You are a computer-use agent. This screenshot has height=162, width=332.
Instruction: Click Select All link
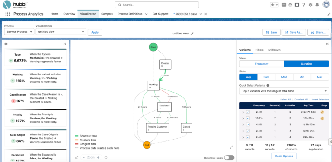[x=285, y=100]
